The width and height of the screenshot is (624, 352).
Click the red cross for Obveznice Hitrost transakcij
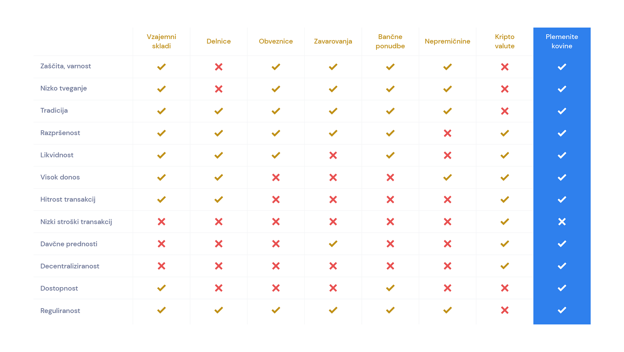pos(276,200)
